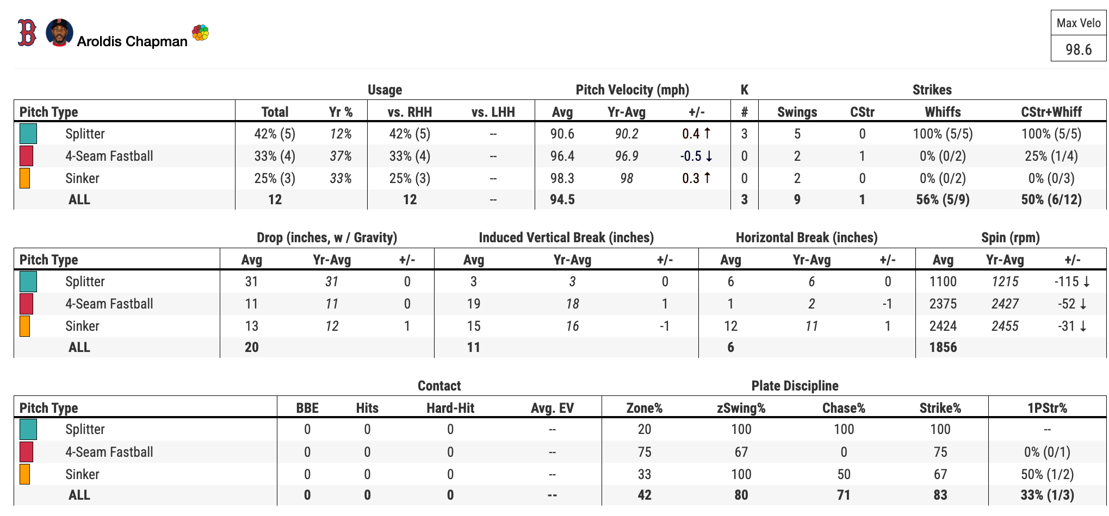
Task: Select the Aroldis Chapman name link
Action: point(132,41)
